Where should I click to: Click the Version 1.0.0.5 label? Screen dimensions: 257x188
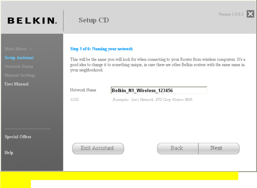click(231, 14)
